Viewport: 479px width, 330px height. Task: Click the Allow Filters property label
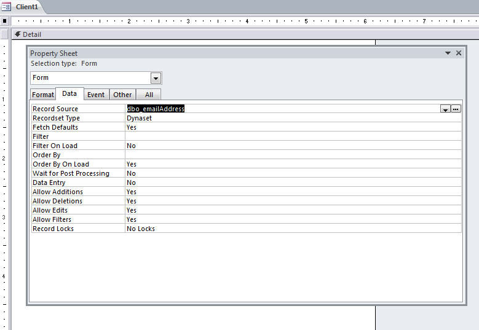[x=52, y=219]
